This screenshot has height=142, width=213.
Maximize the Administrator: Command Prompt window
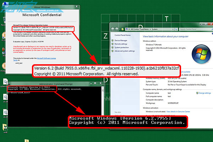point(95,83)
